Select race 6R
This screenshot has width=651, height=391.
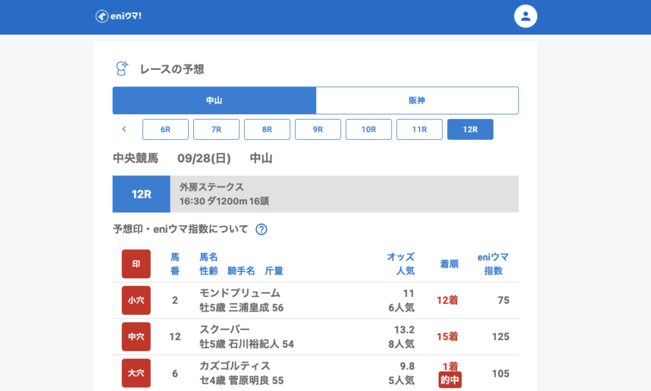[x=165, y=129]
